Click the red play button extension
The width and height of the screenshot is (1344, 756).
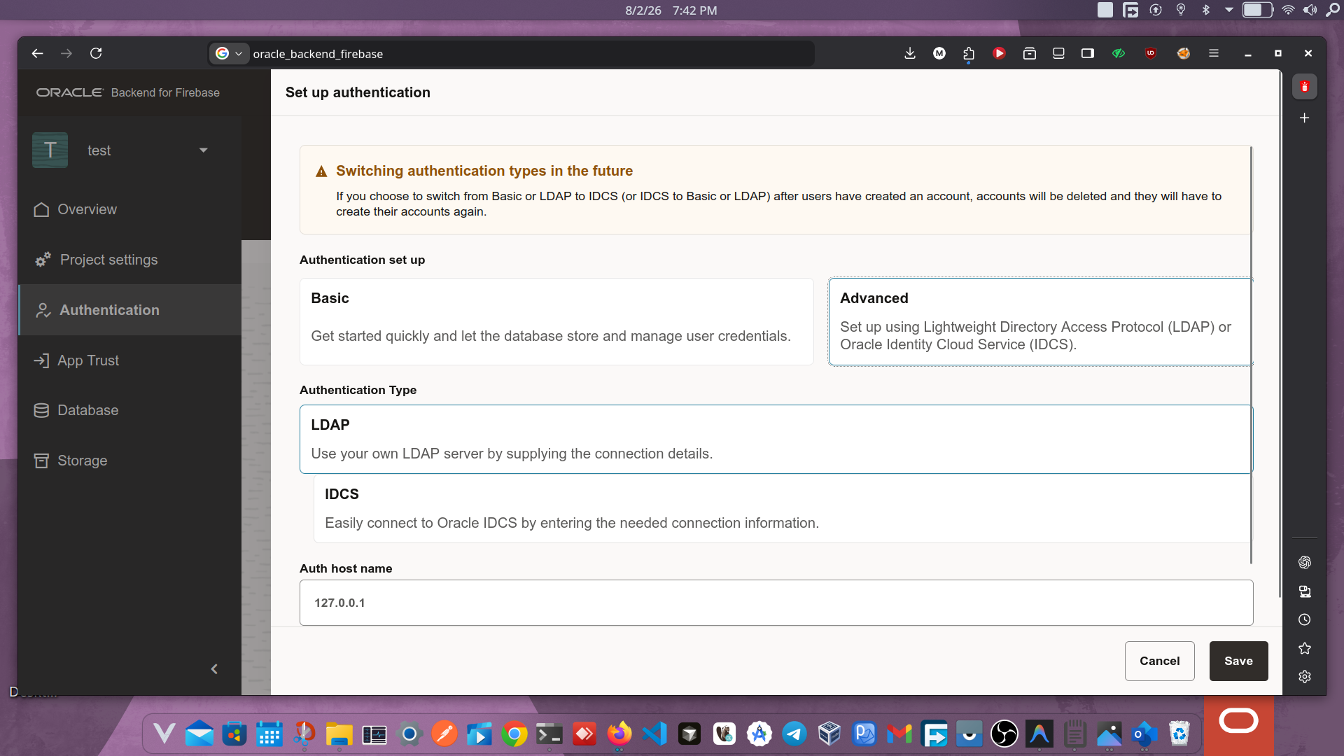pos(999,53)
